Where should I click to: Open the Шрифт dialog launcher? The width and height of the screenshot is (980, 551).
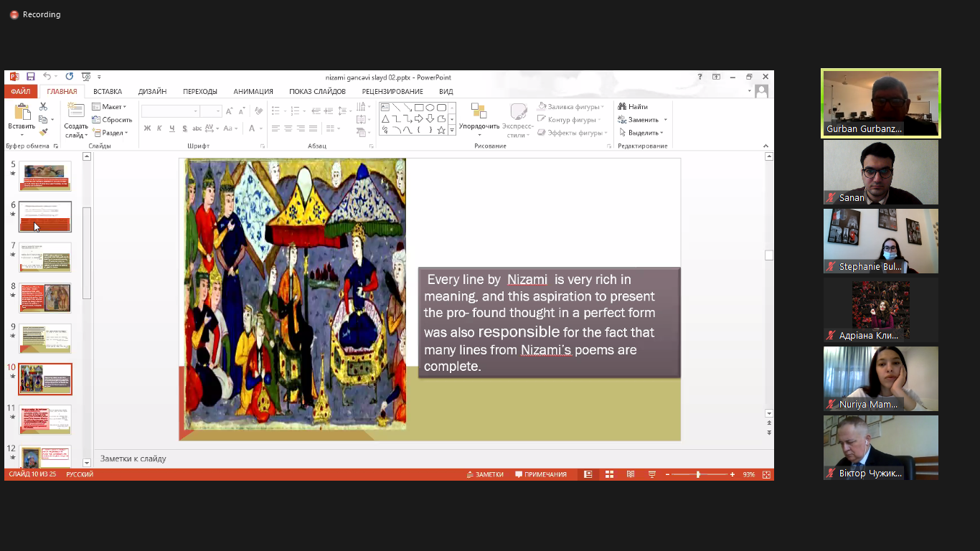coord(262,146)
